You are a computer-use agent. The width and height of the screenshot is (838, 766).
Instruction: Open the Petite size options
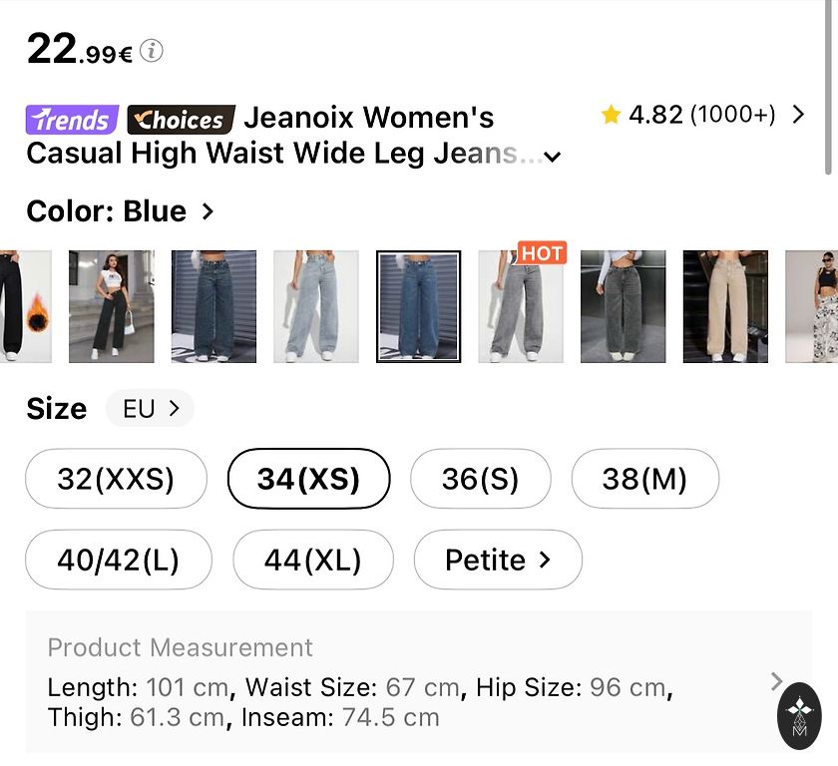[x=497, y=560]
